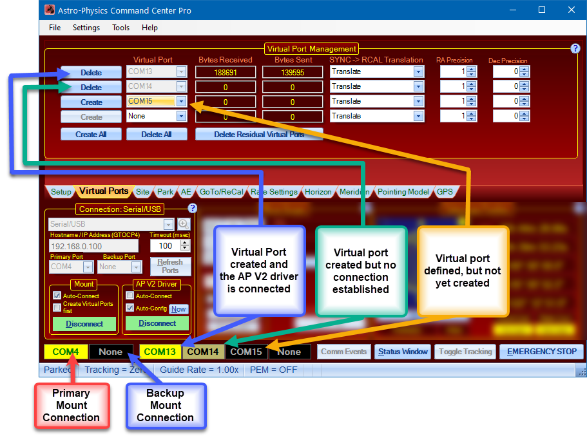Switch to the Pointing Model tab
The image size is (587, 436).
[x=403, y=192]
